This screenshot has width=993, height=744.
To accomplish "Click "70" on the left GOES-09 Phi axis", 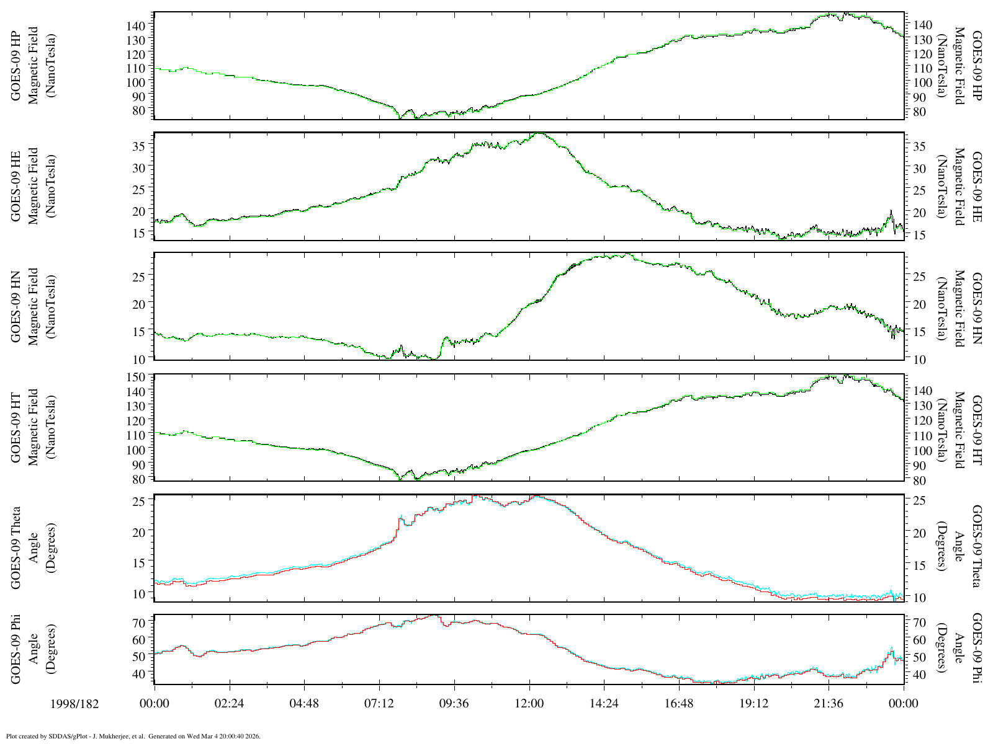I will (x=138, y=622).
